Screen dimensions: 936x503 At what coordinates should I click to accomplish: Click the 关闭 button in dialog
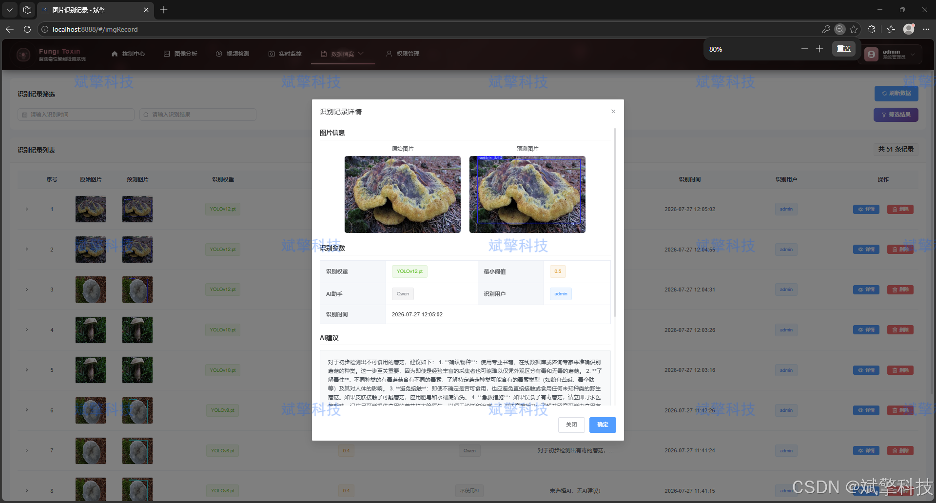click(x=571, y=425)
